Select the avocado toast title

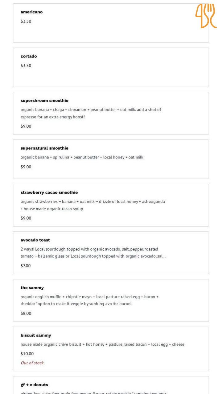(x=35, y=240)
